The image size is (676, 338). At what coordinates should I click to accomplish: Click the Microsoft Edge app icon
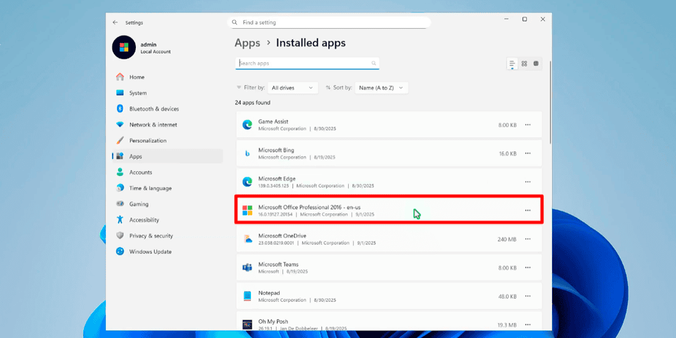(x=247, y=182)
